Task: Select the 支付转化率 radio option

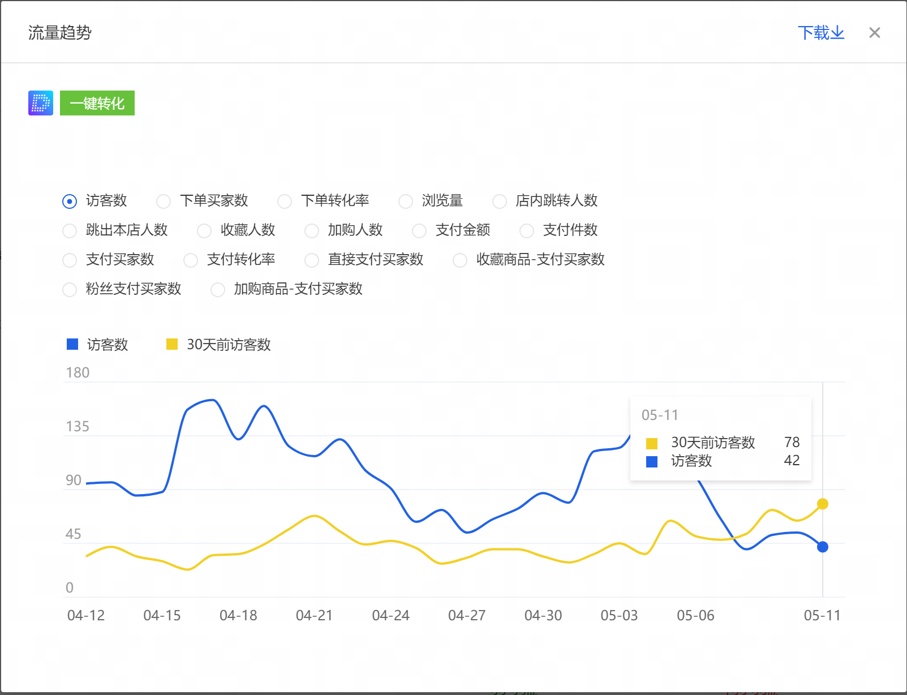Action: click(191, 260)
